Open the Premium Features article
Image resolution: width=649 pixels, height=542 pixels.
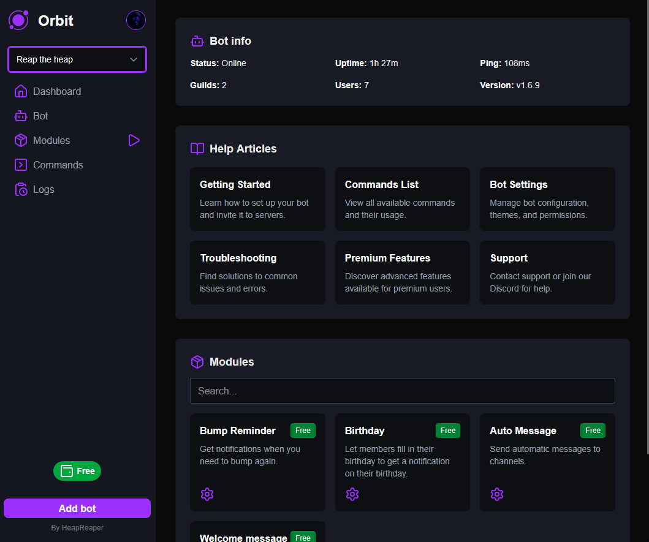402,273
